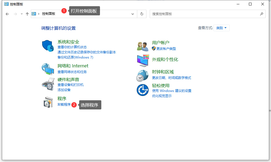
Task: Click the refresh icon beside the address bar
Action: pos(142,14)
